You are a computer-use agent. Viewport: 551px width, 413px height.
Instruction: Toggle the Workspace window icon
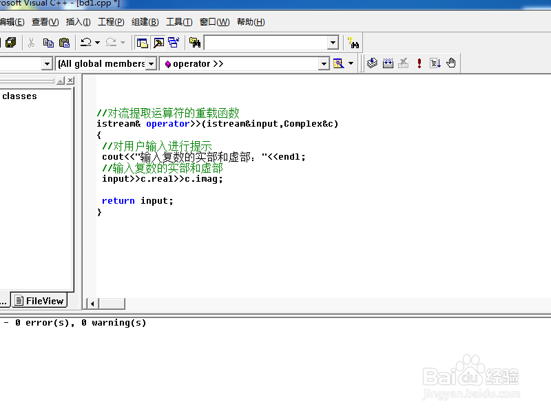(143, 43)
